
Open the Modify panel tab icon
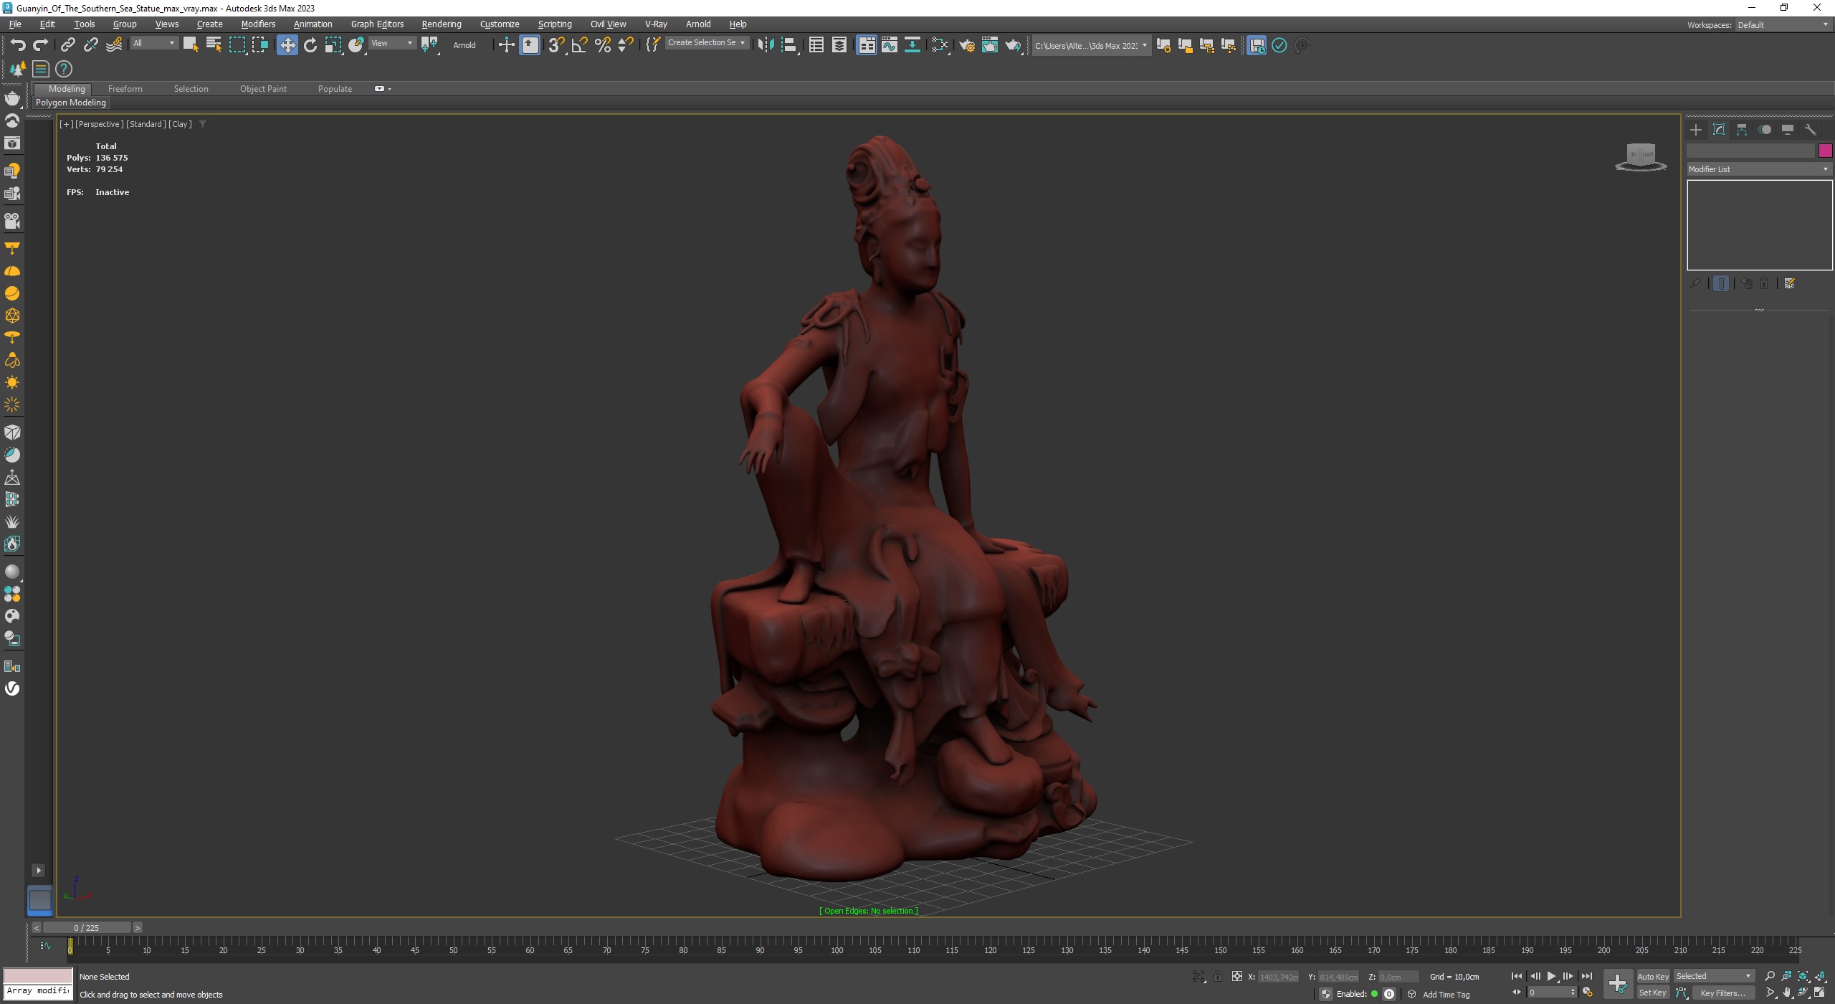pos(1718,130)
